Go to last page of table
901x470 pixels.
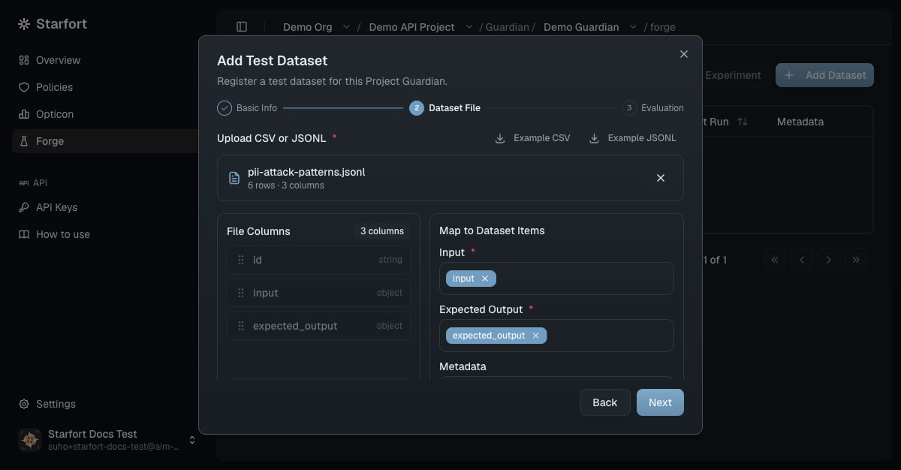click(x=856, y=260)
